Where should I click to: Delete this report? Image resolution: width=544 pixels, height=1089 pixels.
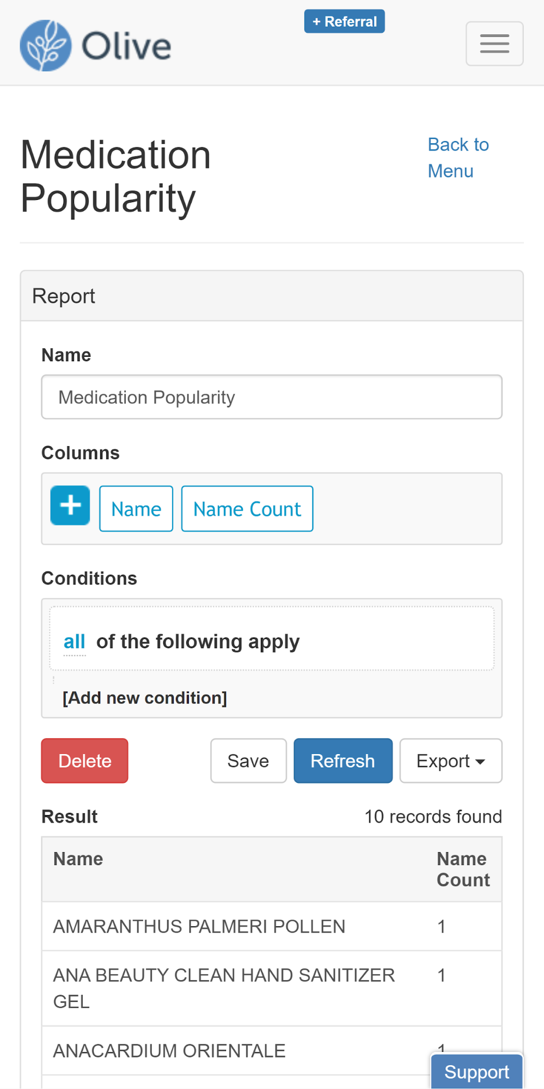point(84,761)
